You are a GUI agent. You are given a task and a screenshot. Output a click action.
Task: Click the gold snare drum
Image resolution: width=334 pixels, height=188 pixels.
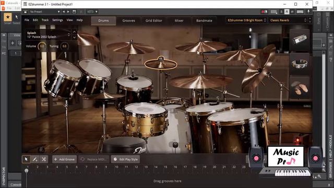(145, 121)
